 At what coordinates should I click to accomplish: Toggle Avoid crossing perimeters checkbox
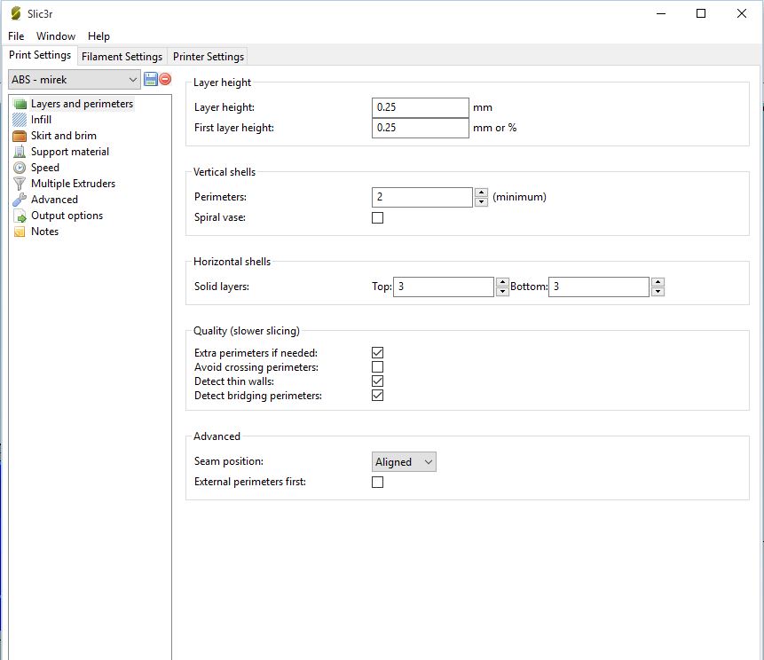point(377,366)
